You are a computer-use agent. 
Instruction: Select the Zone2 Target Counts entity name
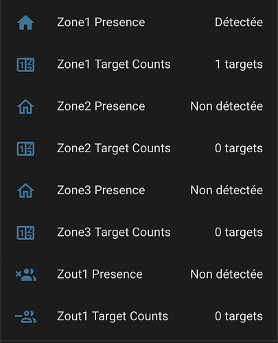coord(114,148)
